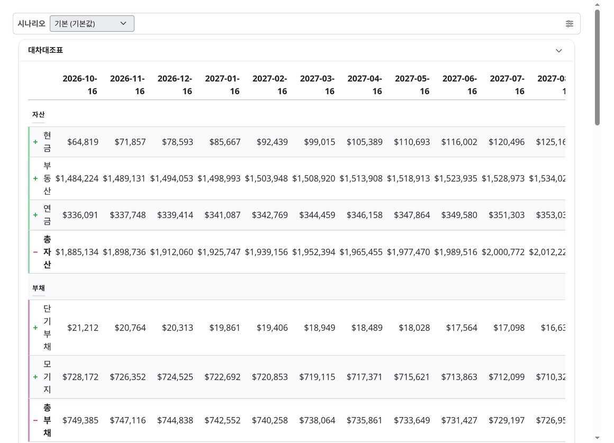Image resolution: width=614 pixels, height=443 pixels.
Task: Click the scroll down arrow of page scrollbar
Action: pyautogui.click(x=597, y=438)
